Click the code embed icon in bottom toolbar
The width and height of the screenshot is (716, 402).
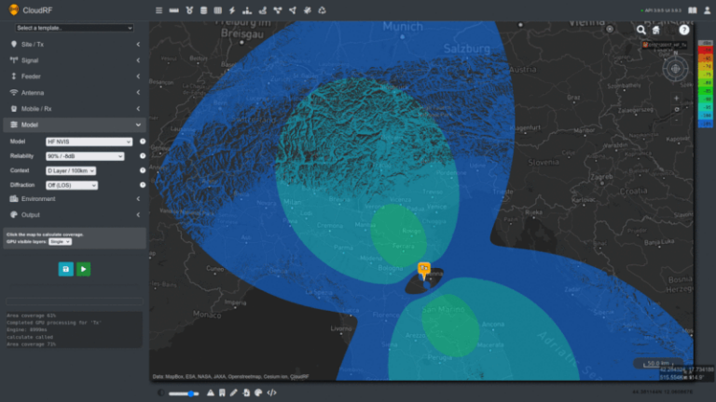[x=271, y=393]
